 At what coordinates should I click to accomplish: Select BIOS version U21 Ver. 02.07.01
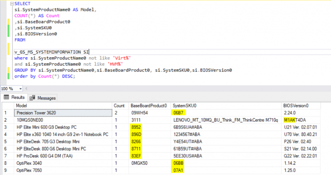[x=301, y=127]
